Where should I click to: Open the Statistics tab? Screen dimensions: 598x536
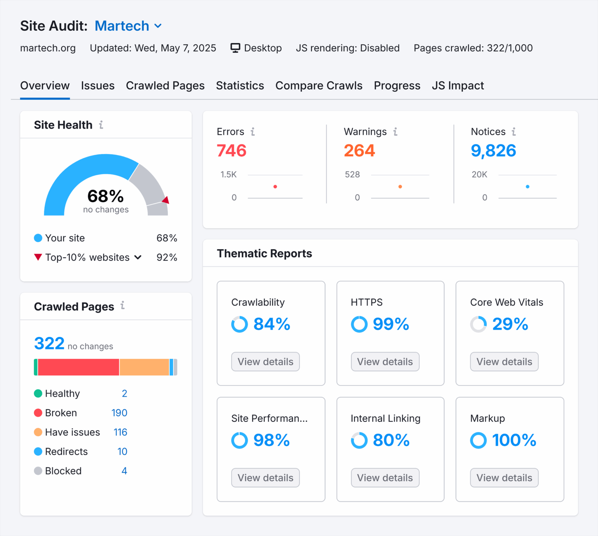pyautogui.click(x=240, y=86)
